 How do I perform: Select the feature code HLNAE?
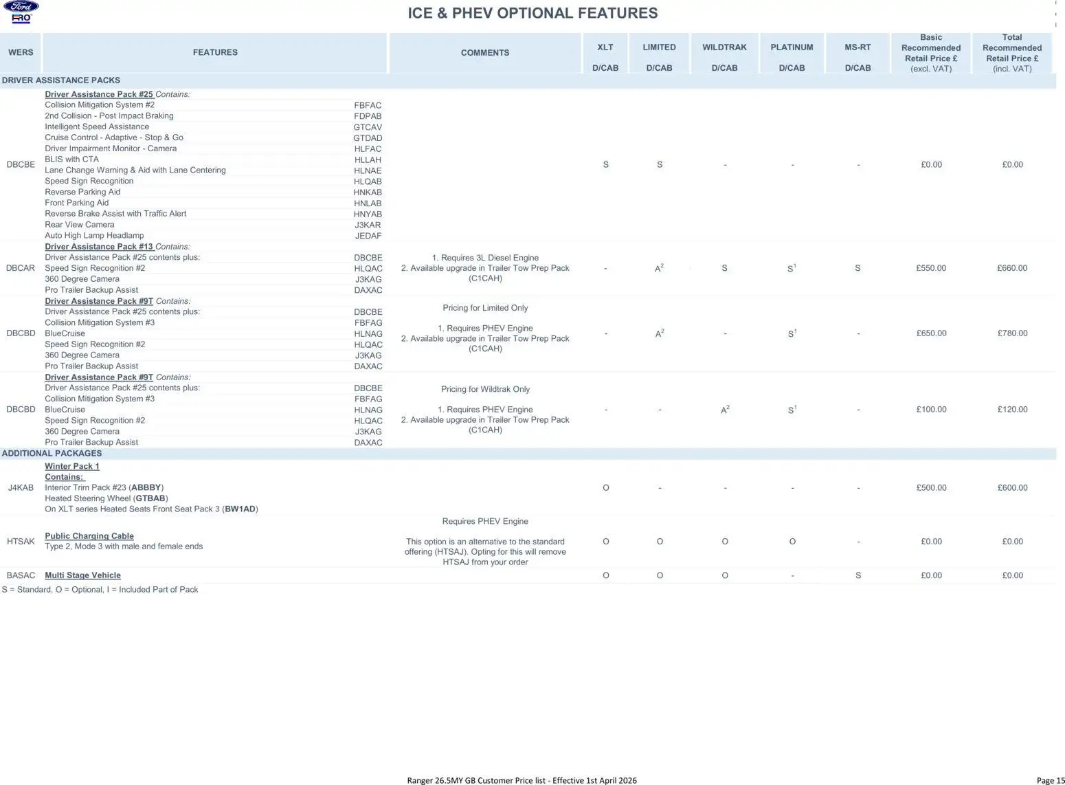click(x=368, y=171)
